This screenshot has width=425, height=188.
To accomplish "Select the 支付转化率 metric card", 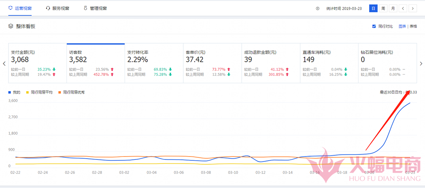I will [x=154, y=63].
